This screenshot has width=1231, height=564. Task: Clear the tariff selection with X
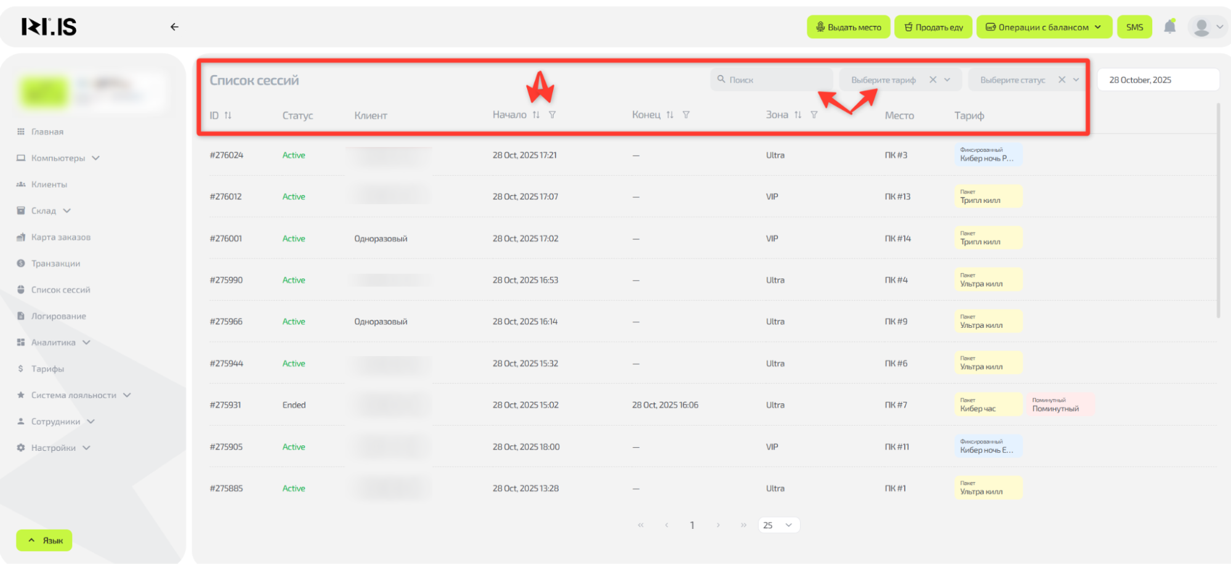(x=933, y=80)
